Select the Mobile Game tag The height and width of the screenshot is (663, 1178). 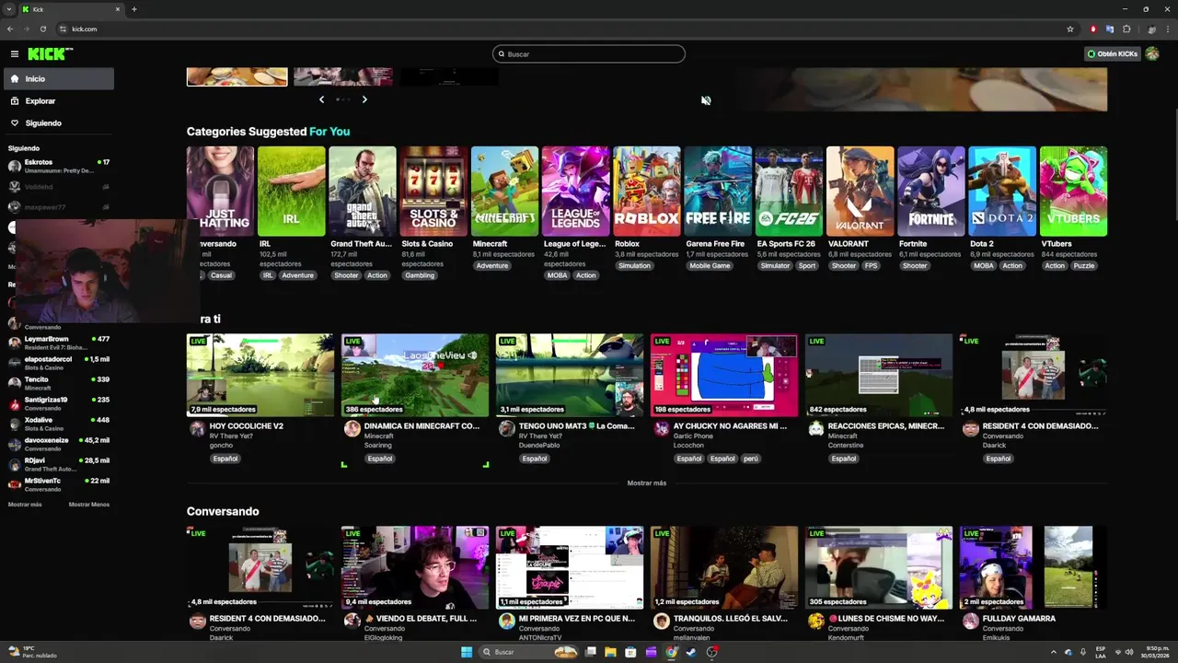[x=710, y=266]
